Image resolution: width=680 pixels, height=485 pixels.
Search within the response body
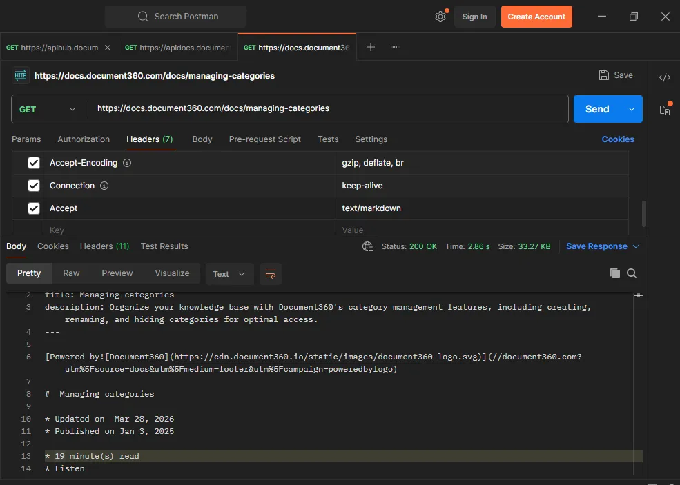click(632, 273)
